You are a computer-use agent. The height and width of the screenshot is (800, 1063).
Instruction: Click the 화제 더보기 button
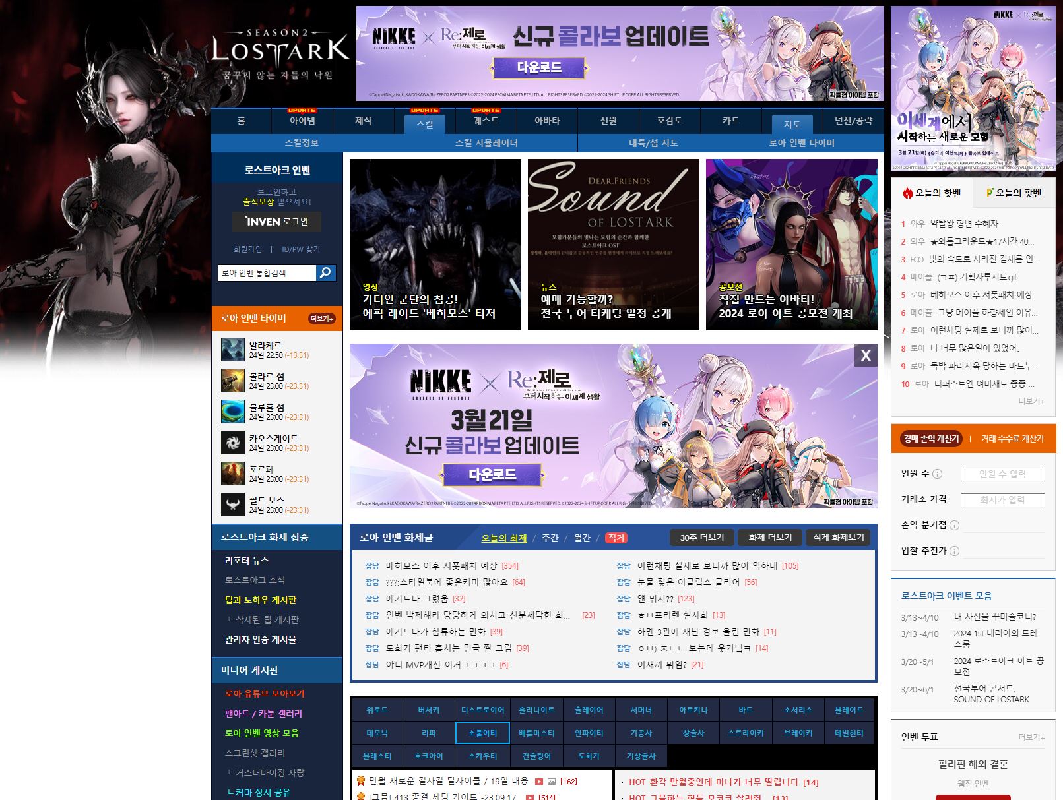[x=769, y=538]
